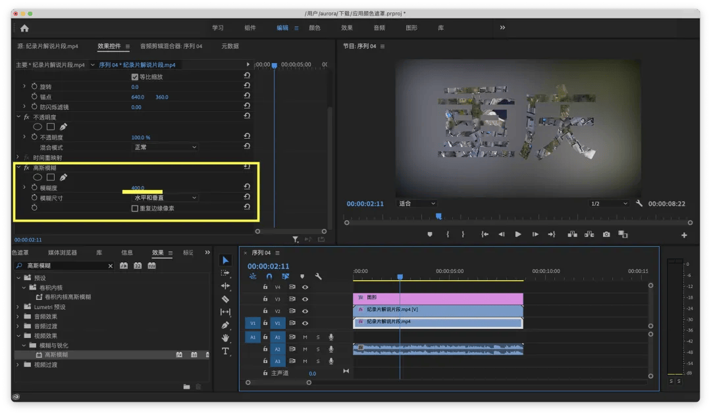Export frame with the camera icon

pyautogui.click(x=606, y=234)
